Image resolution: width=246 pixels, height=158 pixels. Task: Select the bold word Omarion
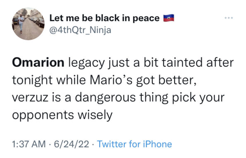(38, 62)
